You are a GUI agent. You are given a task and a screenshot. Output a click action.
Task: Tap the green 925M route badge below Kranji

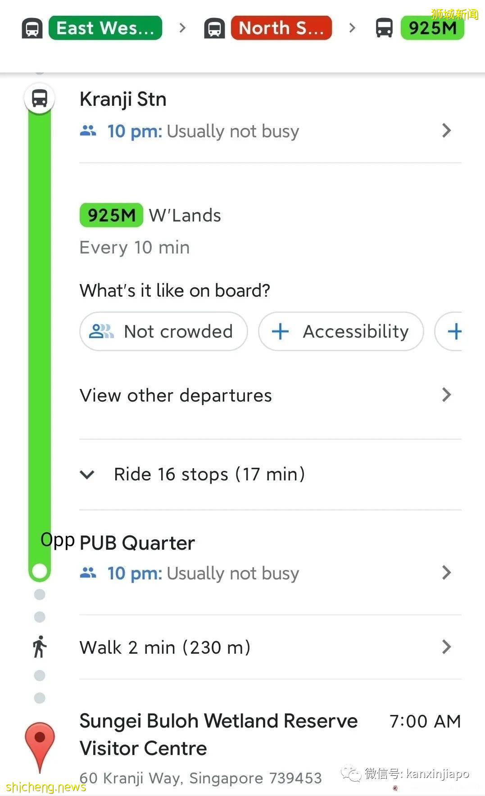click(x=111, y=215)
